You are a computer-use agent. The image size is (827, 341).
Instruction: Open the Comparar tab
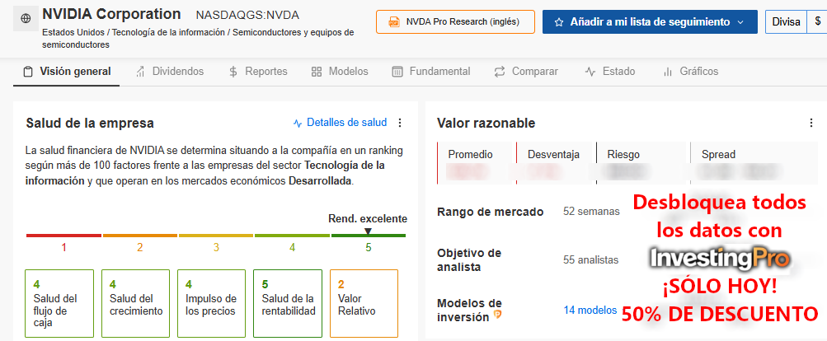(526, 71)
